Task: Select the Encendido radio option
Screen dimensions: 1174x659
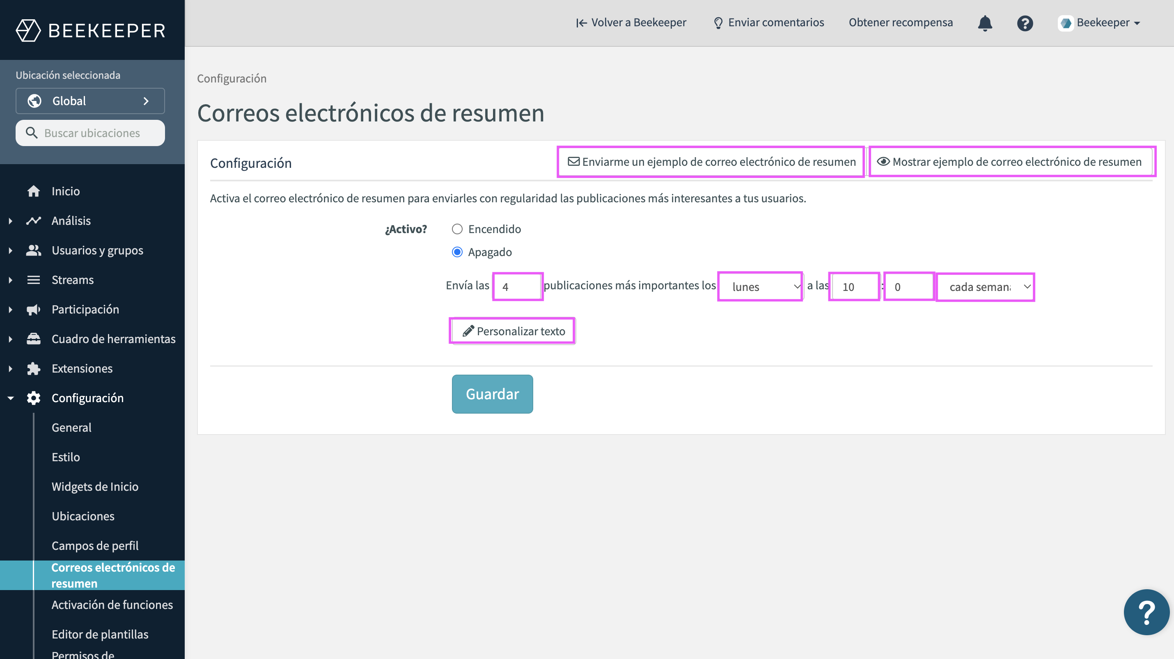Action: point(457,229)
